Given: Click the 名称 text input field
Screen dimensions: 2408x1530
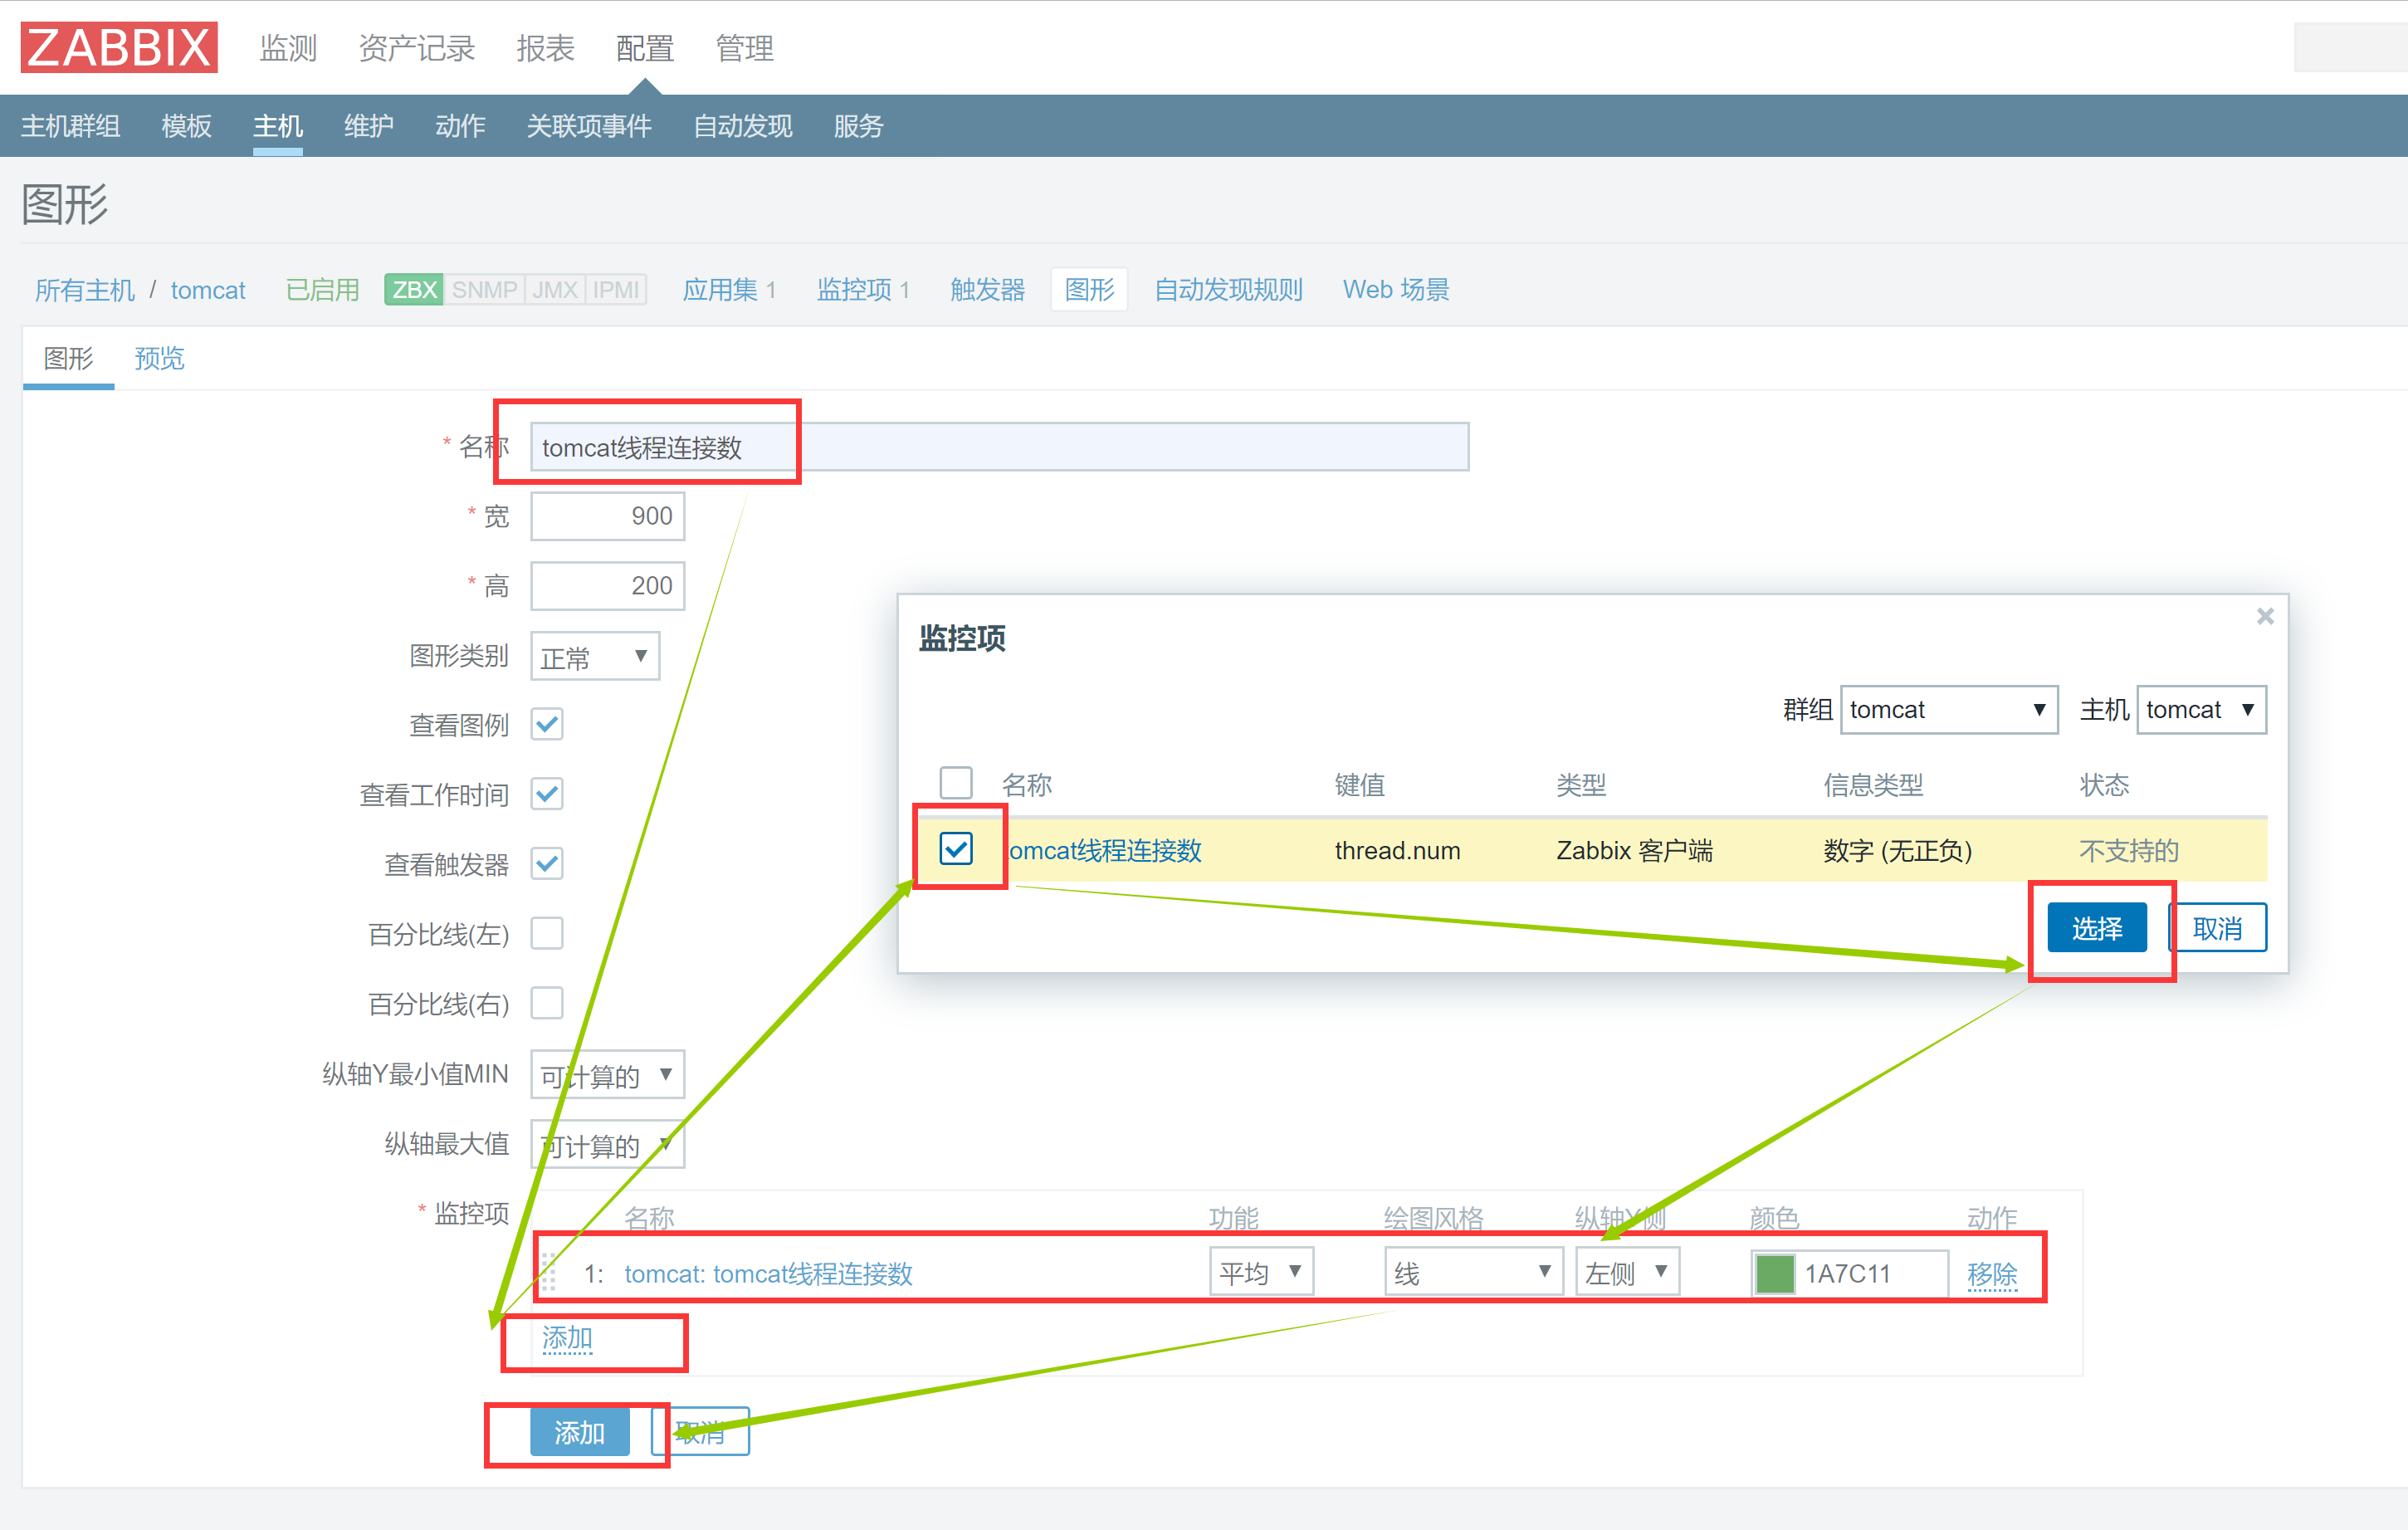Looking at the screenshot, I should [1000, 447].
